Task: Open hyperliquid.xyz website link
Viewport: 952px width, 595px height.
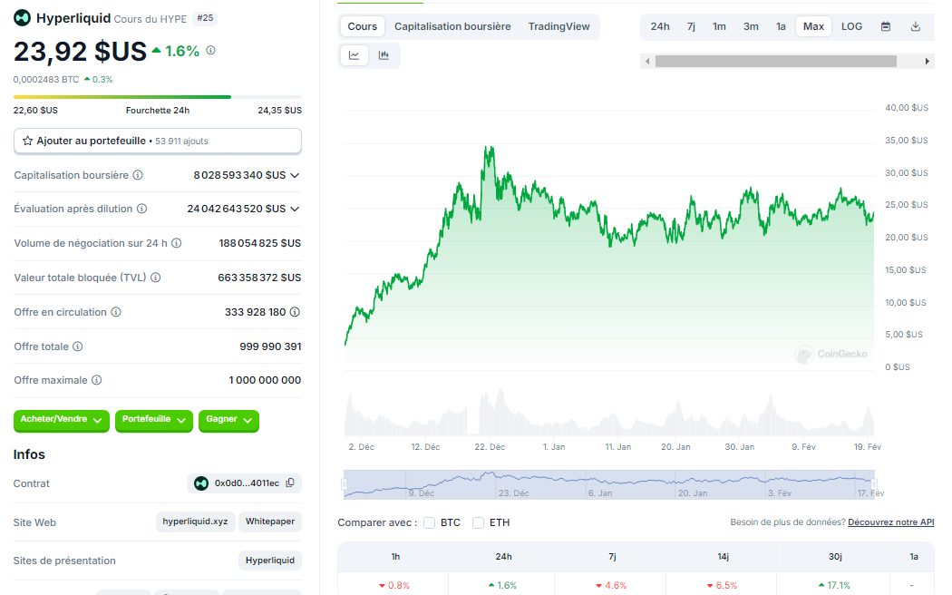Action: pos(195,522)
